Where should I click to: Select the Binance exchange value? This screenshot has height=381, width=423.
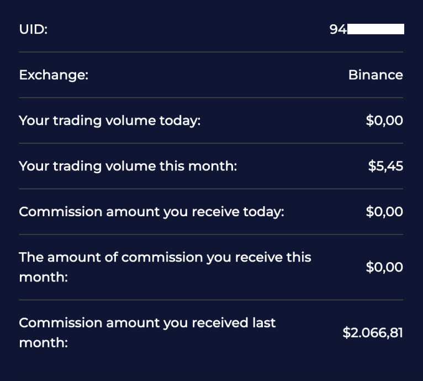[x=376, y=75]
